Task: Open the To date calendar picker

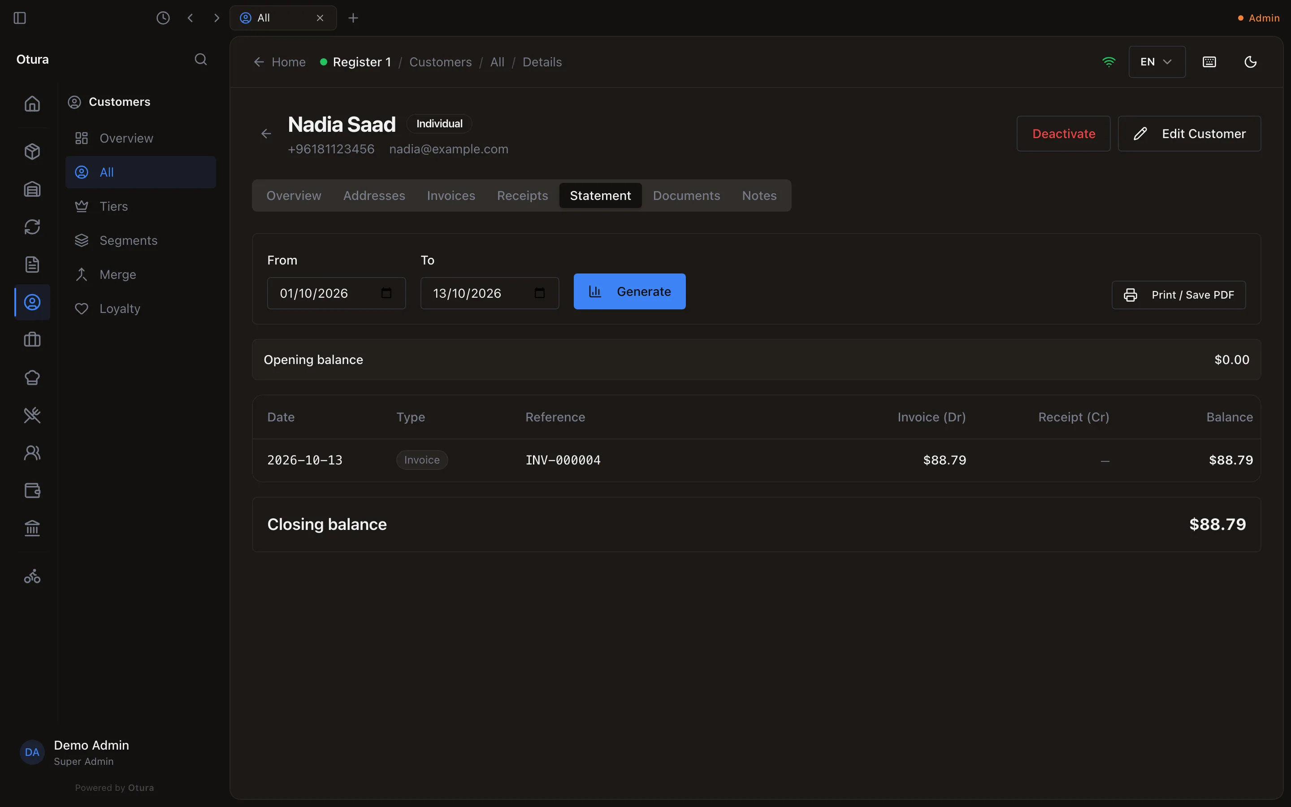Action: click(539, 293)
